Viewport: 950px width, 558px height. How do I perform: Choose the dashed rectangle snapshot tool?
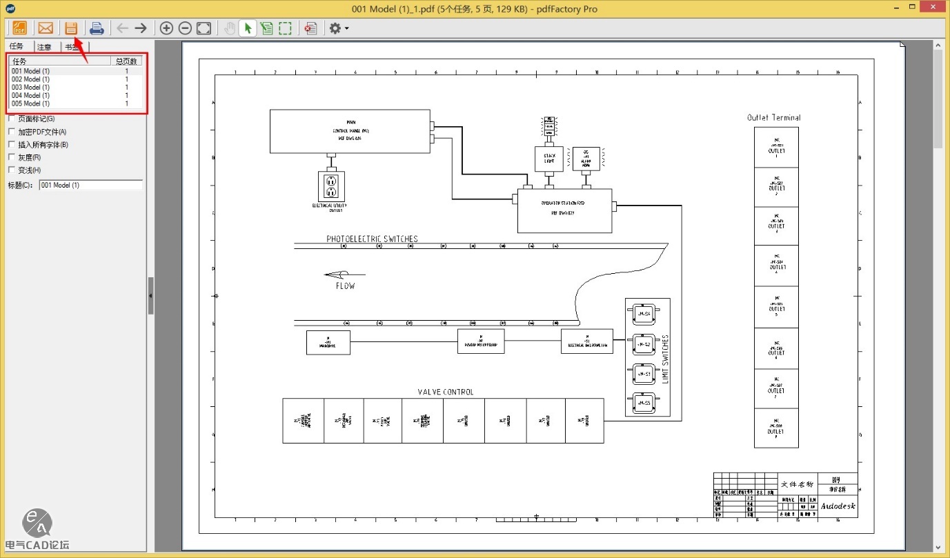(285, 28)
